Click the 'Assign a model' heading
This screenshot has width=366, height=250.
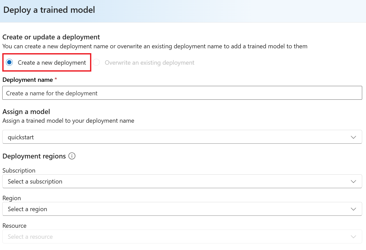pos(26,112)
